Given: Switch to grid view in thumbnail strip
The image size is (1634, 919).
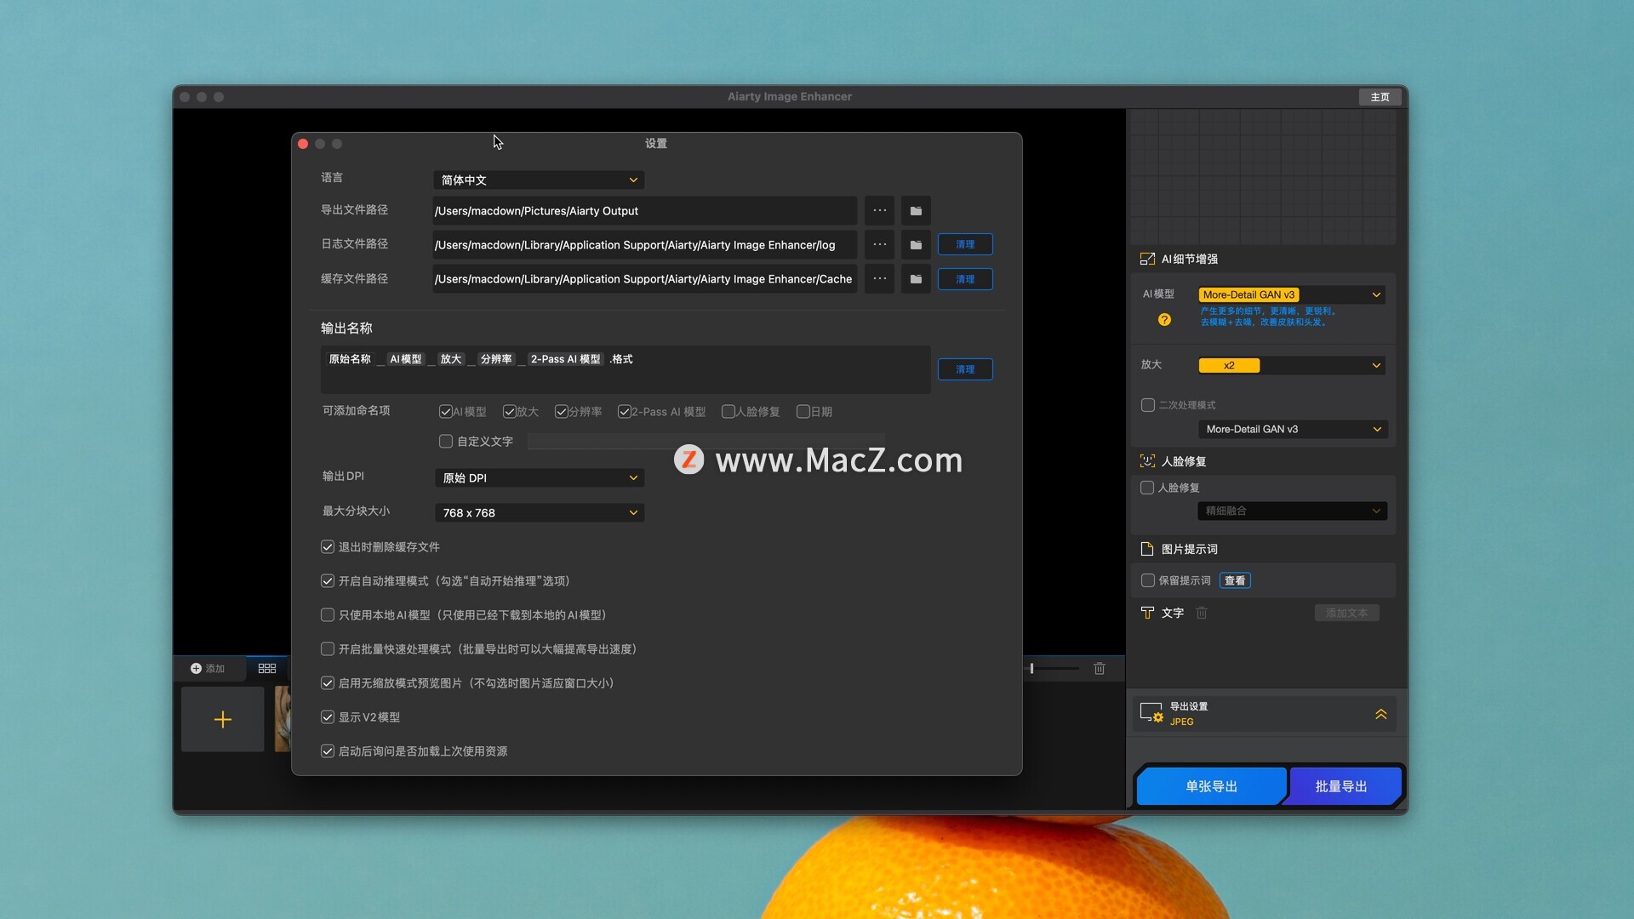Looking at the screenshot, I should pyautogui.click(x=267, y=669).
